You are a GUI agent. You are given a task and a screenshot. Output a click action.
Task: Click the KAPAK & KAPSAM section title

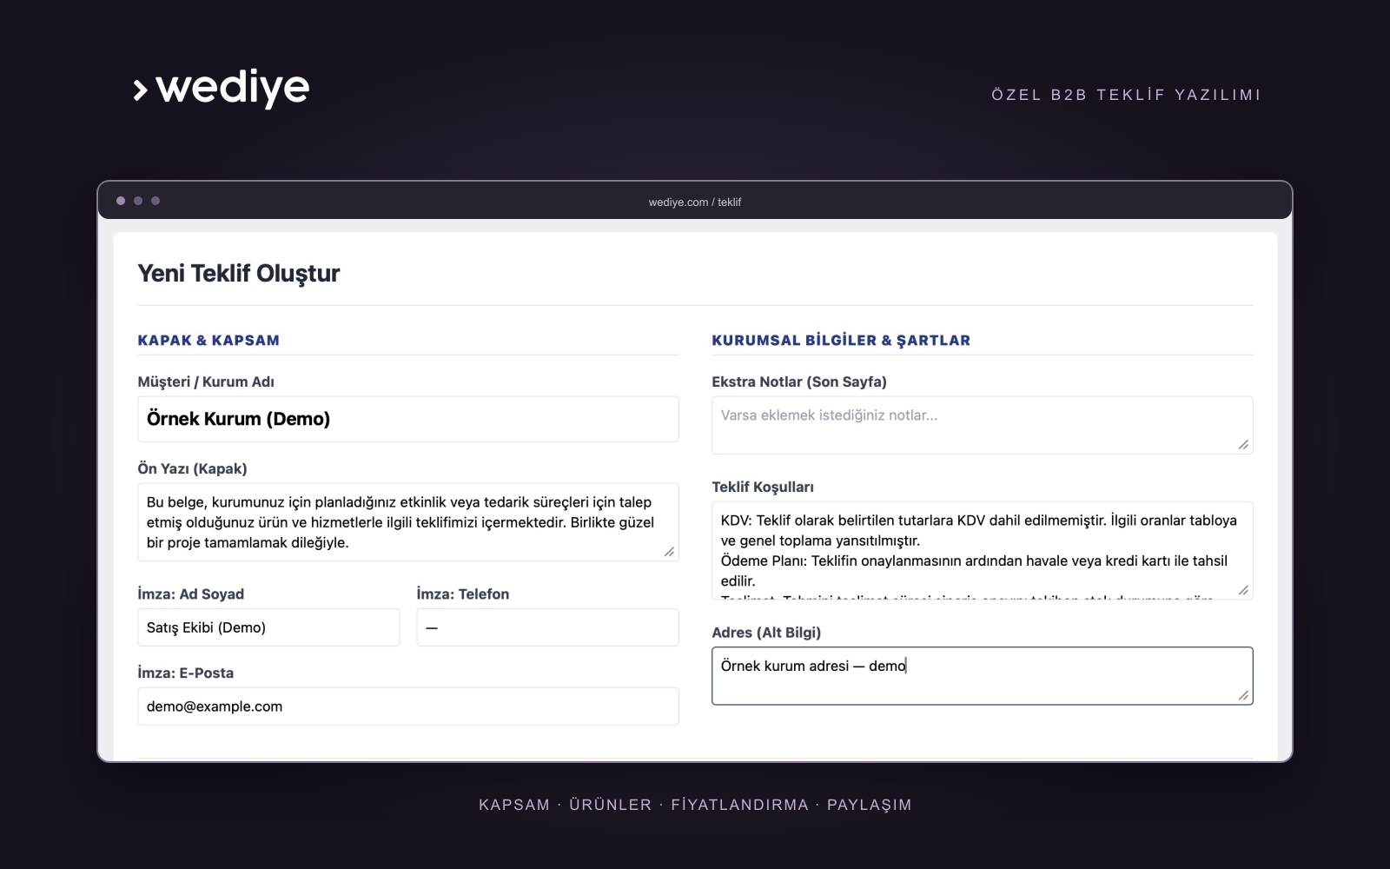click(x=208, y=340)
